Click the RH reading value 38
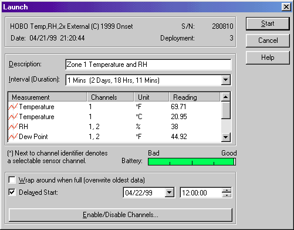This screenshot has height=230, width=294. (x=174, y=127)
